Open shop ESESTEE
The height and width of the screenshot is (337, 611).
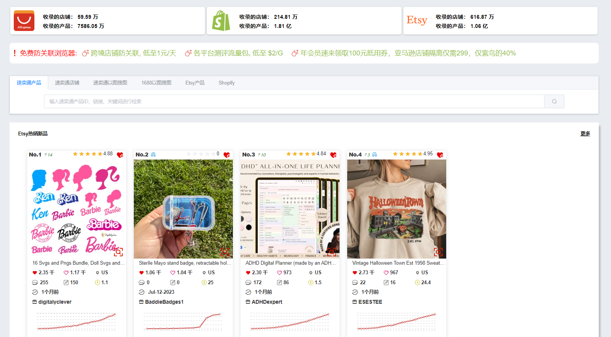370,302
